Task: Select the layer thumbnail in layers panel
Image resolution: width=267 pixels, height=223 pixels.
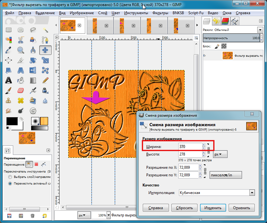Action: click(x=227, y=56)
